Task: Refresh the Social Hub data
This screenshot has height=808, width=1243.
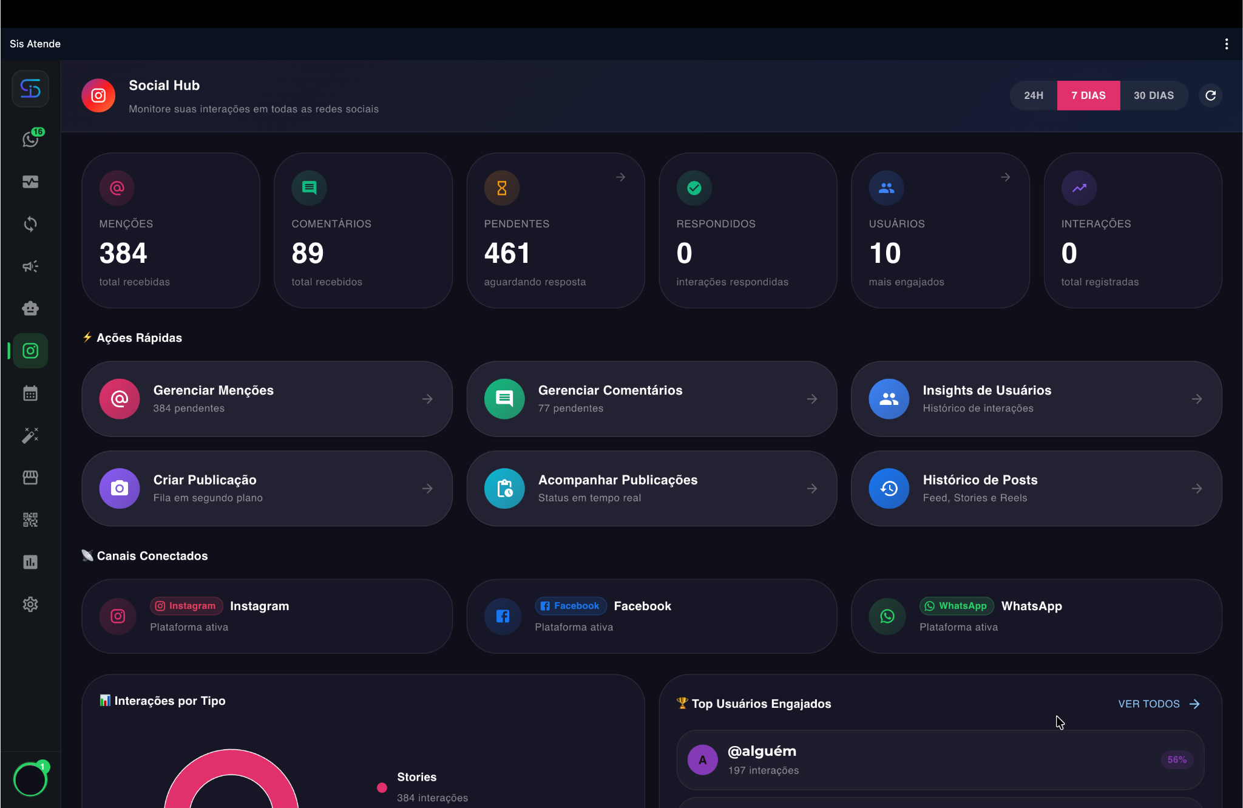Action: pos(1211,95)
